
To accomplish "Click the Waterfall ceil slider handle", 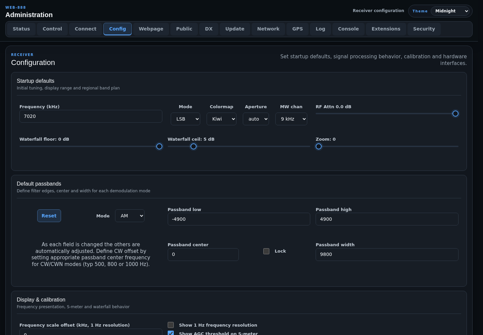I will pos(194,146).
